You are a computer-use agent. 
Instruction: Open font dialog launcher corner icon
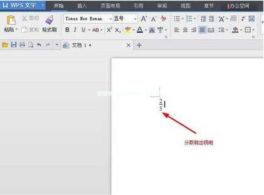point(166,37)
